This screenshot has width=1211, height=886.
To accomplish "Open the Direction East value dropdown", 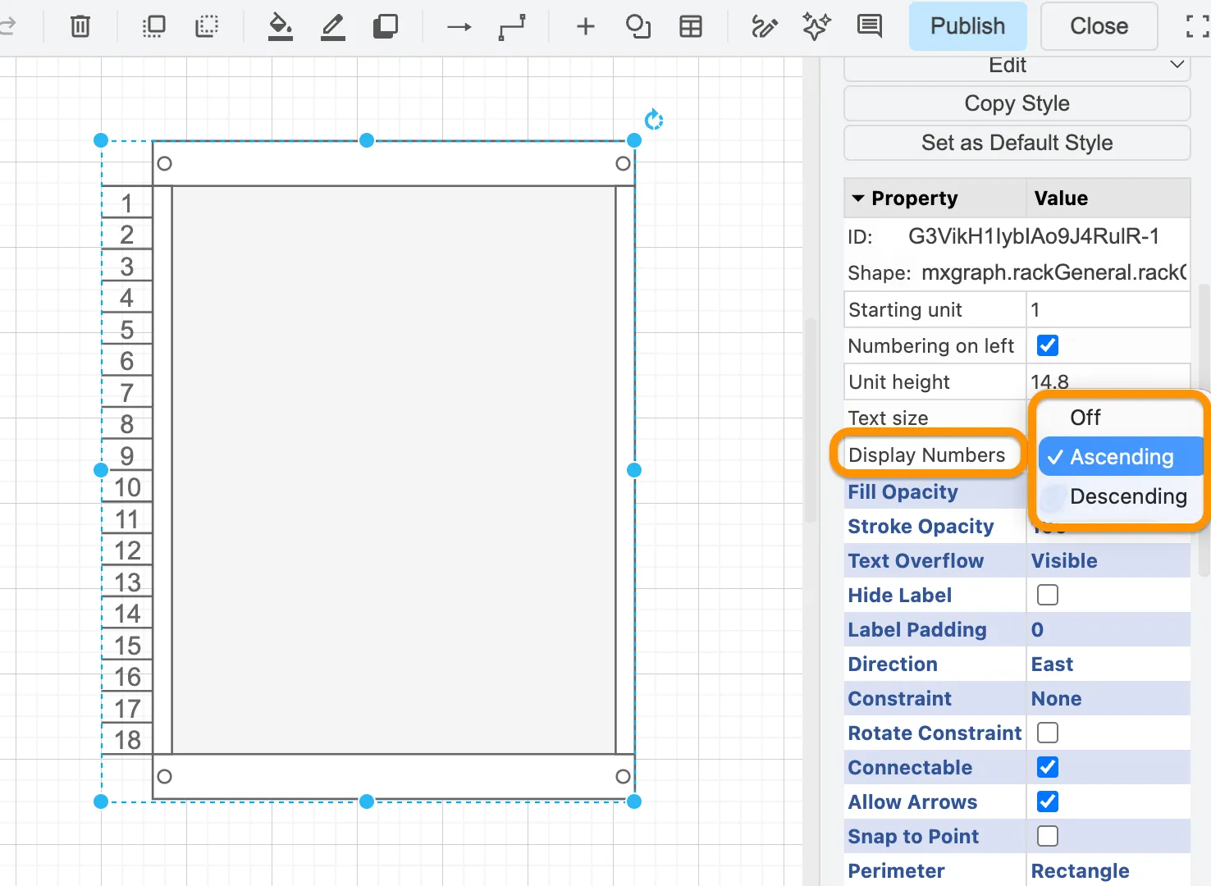I will pos(1108,664).
